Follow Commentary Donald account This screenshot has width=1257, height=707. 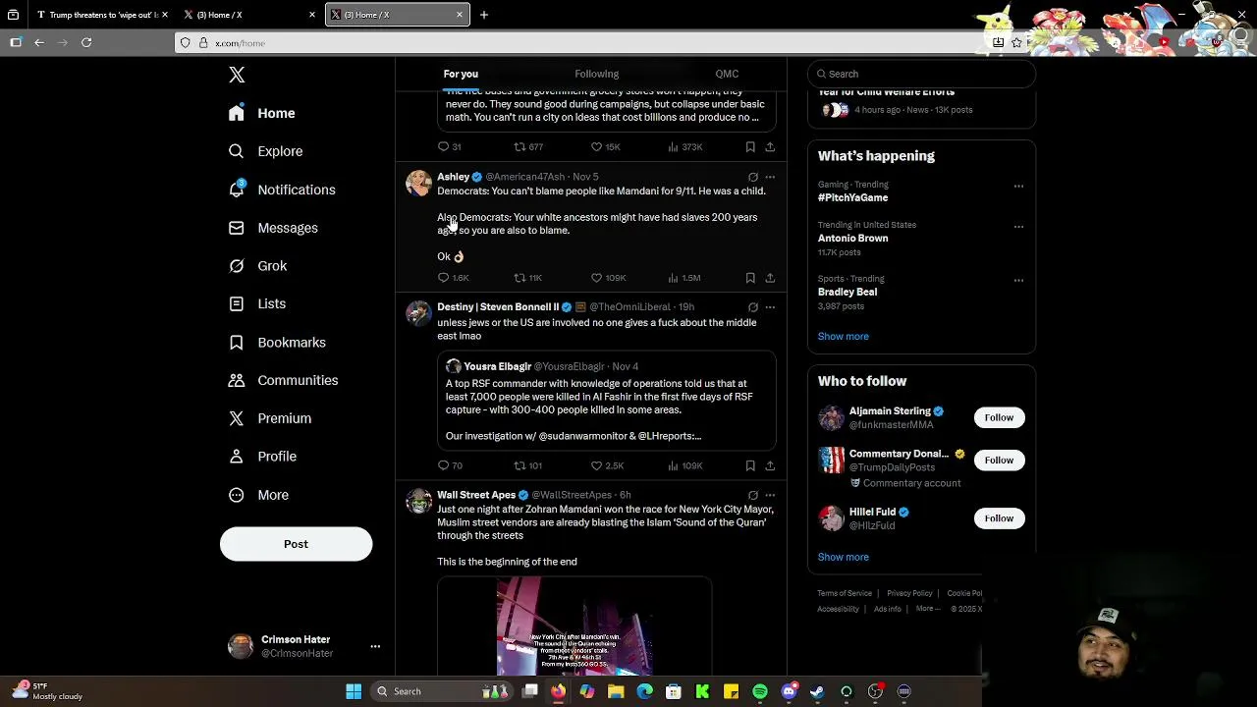(999, 460)
